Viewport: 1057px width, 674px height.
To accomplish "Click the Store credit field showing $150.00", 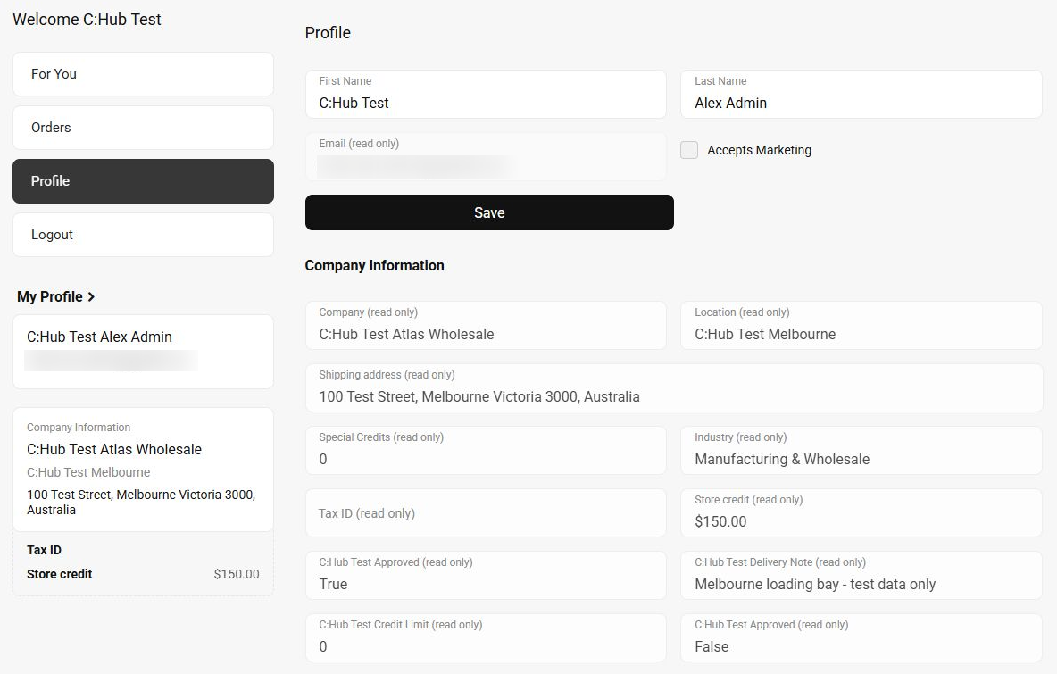I will pyautogui.click(x=861, y=513).
